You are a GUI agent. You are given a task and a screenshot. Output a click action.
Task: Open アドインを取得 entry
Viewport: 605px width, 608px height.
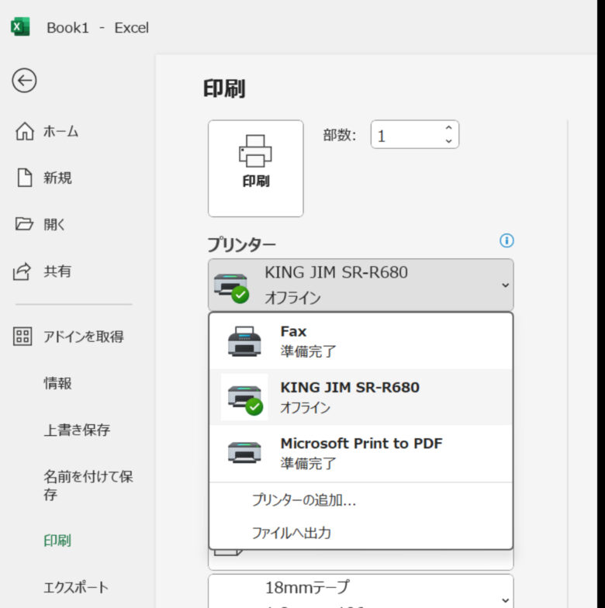(x=84, y=337)
